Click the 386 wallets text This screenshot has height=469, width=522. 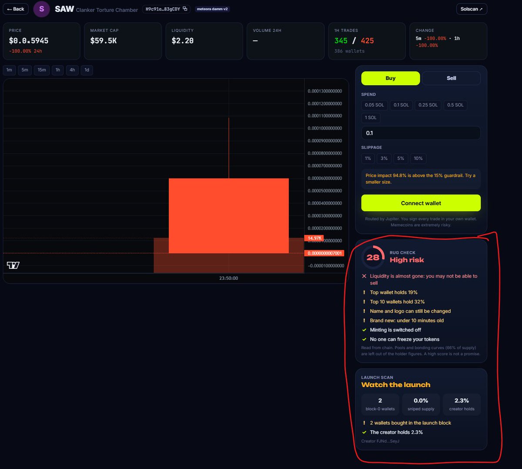click(x=349, y=51)
